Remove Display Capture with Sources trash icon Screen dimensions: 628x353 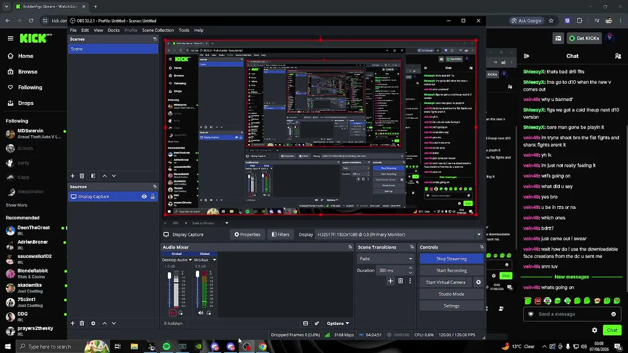tap(82, 323)
